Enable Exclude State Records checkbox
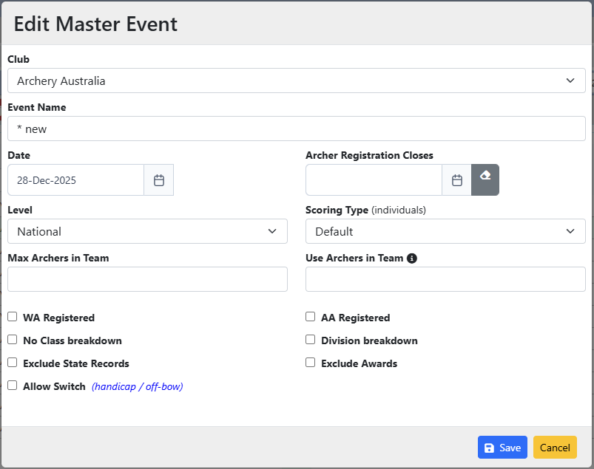 click(x=13, y=363)
